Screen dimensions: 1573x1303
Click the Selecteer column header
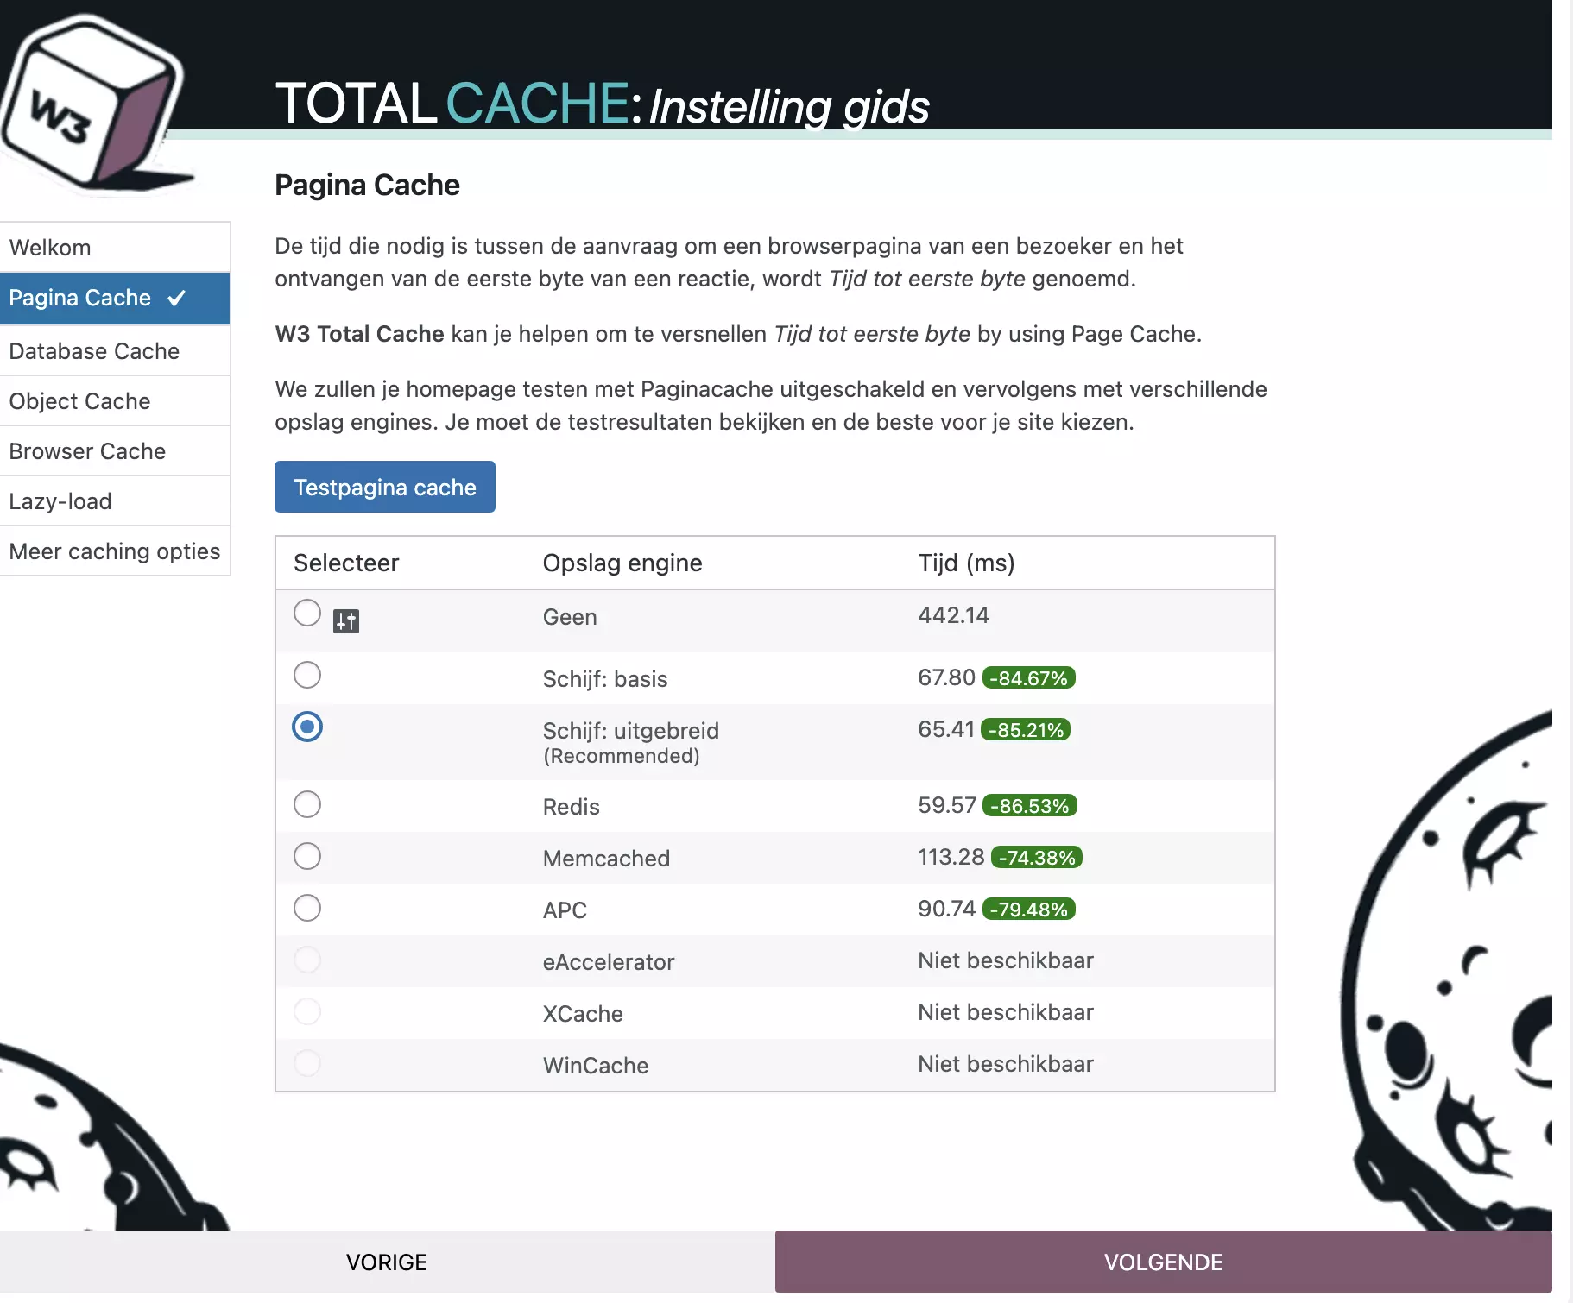(x=346, y=563)
